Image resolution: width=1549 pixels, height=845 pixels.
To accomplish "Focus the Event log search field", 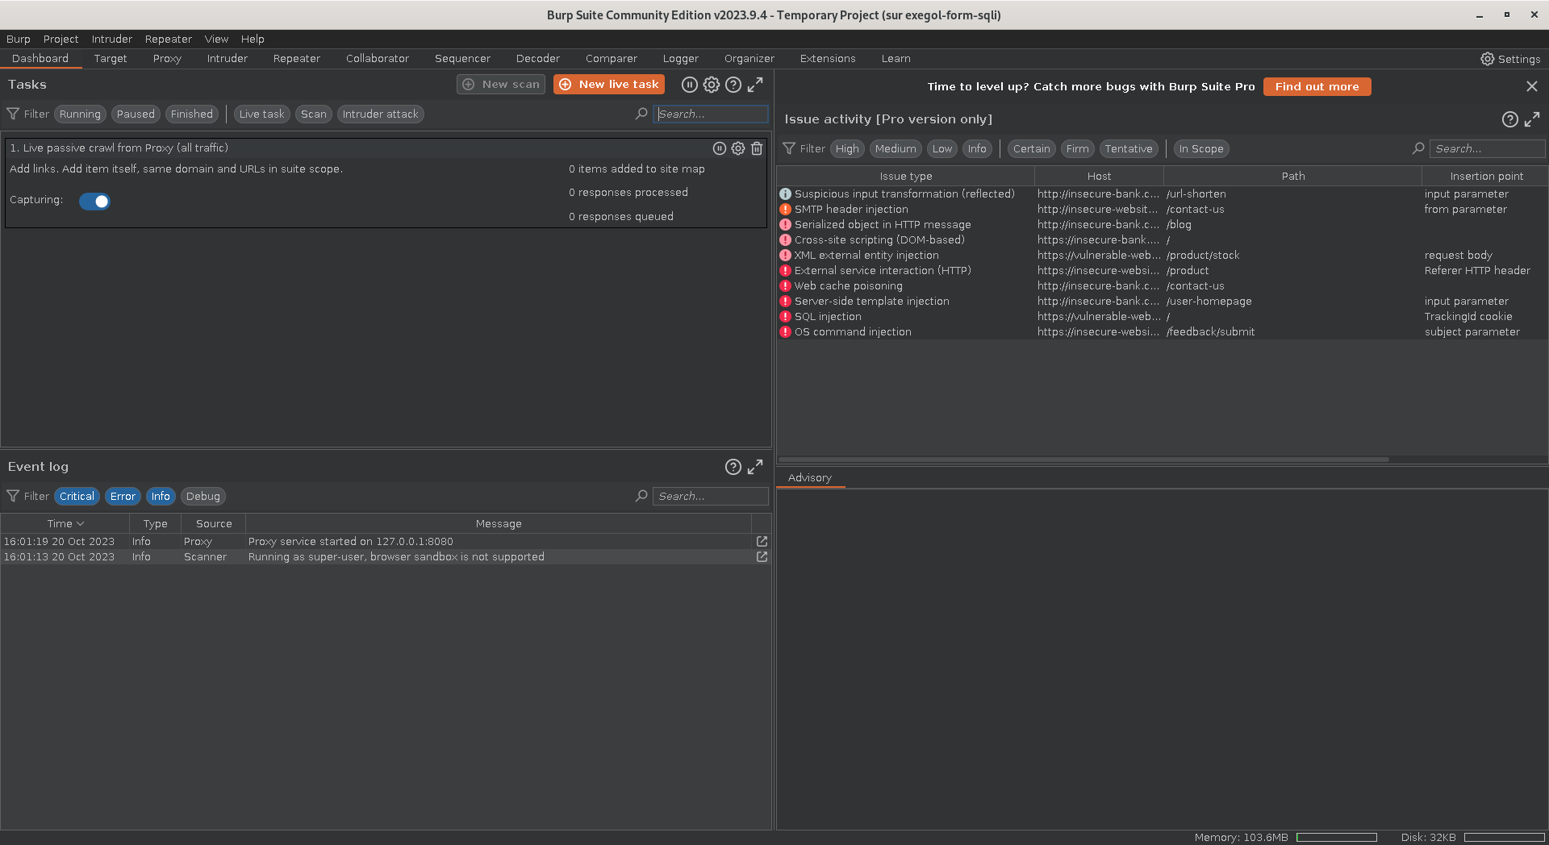I will (x=710, y=497).
